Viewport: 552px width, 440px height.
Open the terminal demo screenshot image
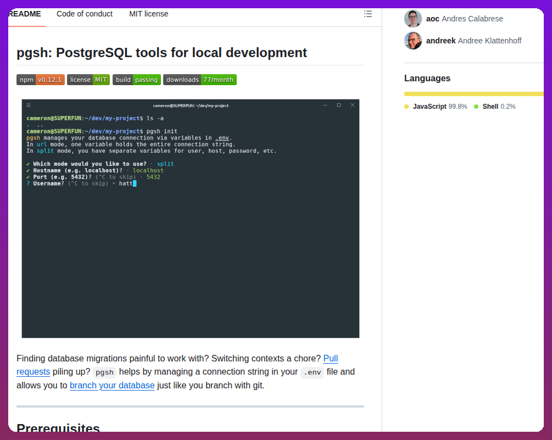pyautogui.click(x=191, y=219)
